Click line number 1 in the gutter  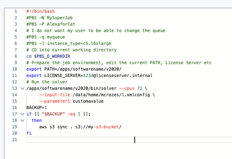pyautogui.click(x=16, y=11)
